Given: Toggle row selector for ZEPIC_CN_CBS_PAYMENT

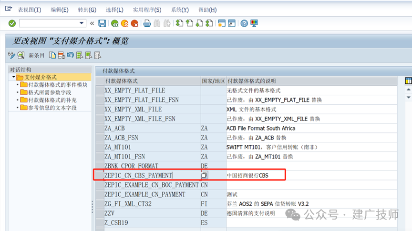Looking at the screenshot, I should coord(100,175).
